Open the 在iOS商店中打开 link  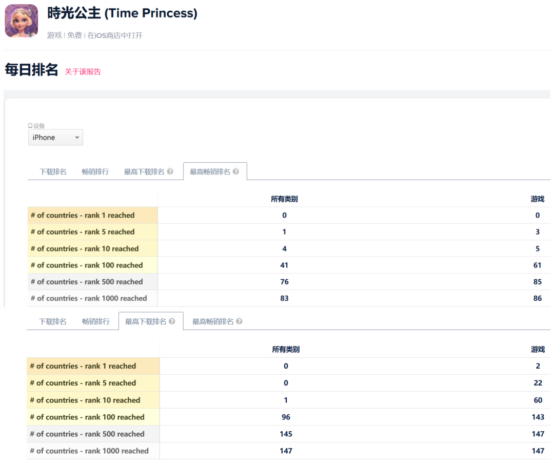click(x=114, y=35)
